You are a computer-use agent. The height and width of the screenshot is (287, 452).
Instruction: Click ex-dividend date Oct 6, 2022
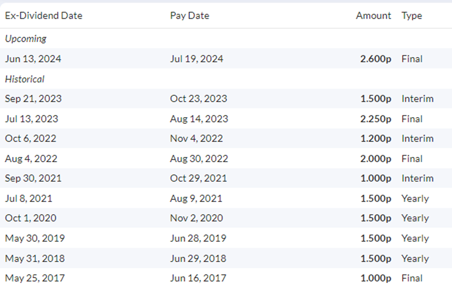click(x=31, y=138)
